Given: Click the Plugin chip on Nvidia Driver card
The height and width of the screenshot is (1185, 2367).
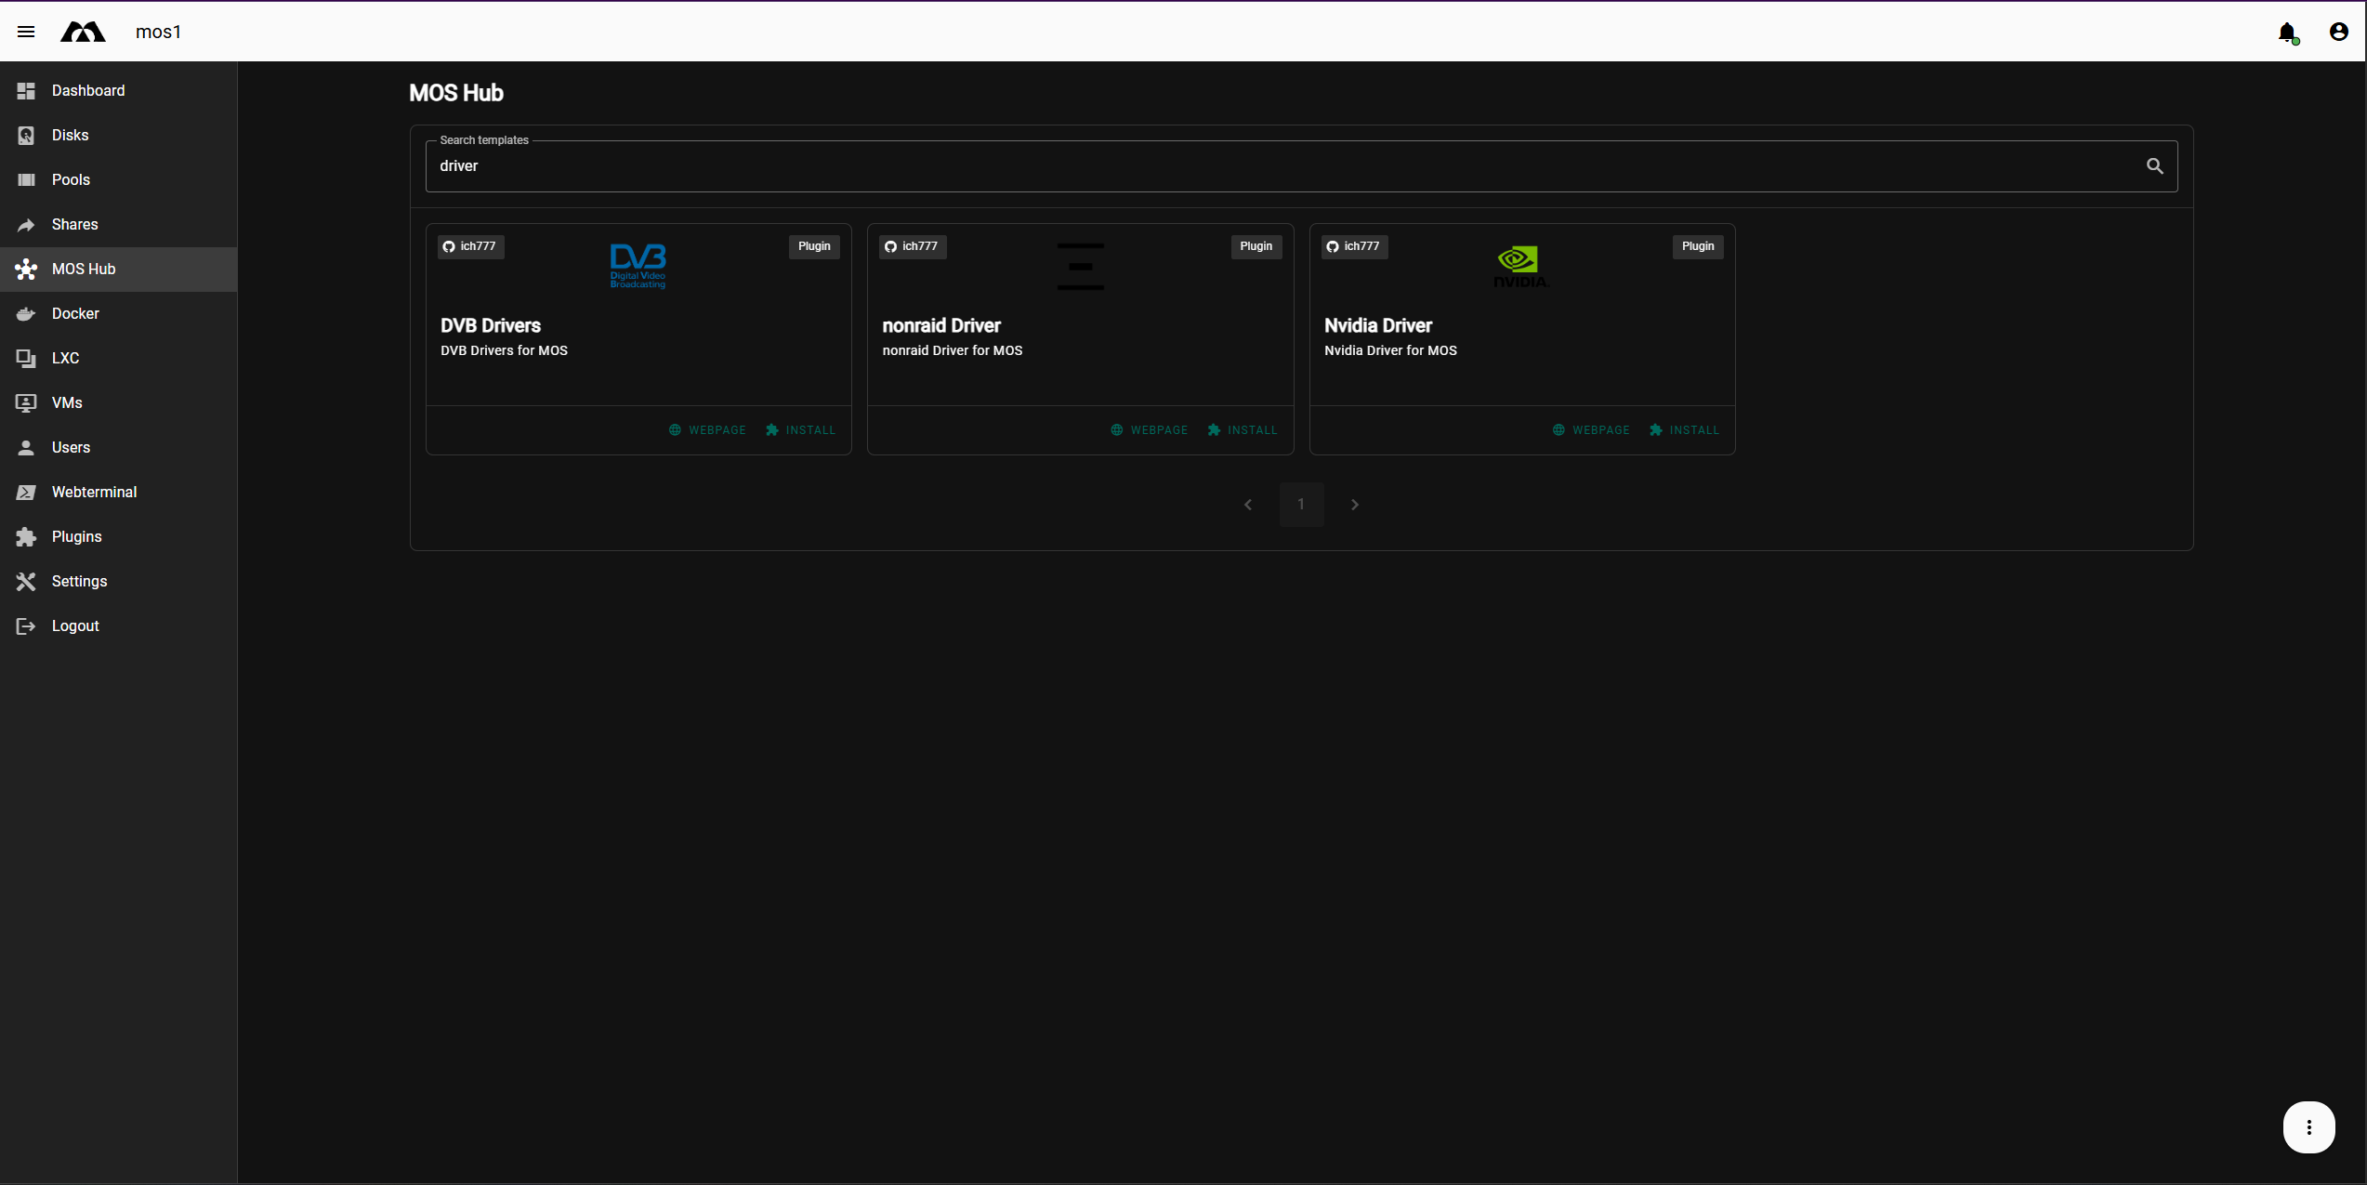Looking at the screenshot, I should coord(1697,246).
